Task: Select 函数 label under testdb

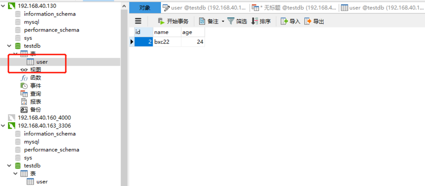Action: (36, 78)
